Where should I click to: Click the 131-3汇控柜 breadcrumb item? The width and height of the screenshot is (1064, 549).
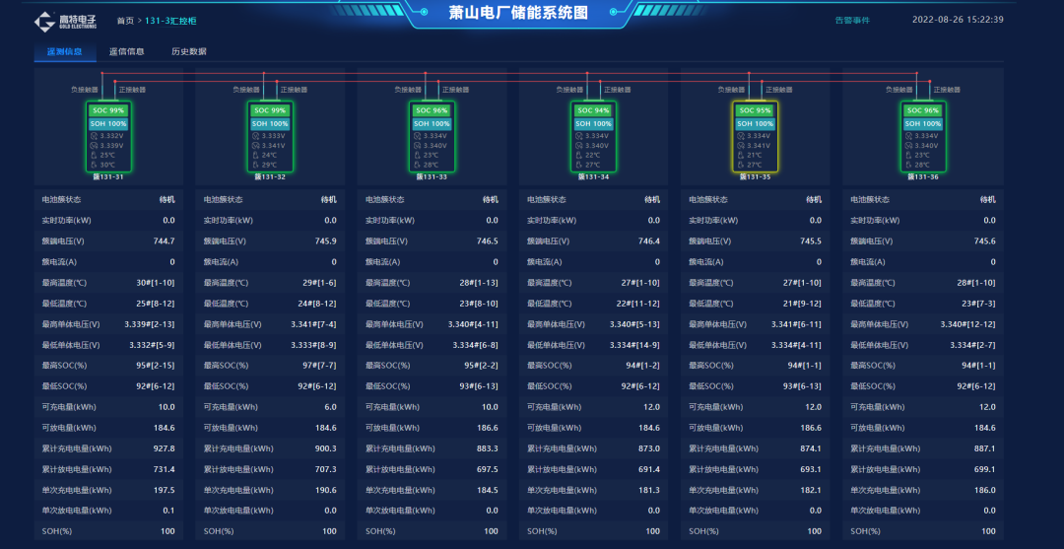click(x=170, y=21)
